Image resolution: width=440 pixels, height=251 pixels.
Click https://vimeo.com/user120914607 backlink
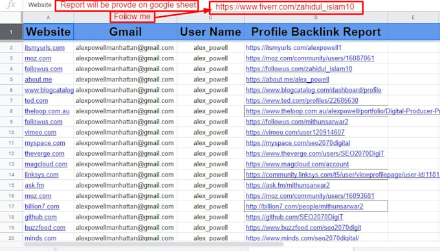click(295, 133)
